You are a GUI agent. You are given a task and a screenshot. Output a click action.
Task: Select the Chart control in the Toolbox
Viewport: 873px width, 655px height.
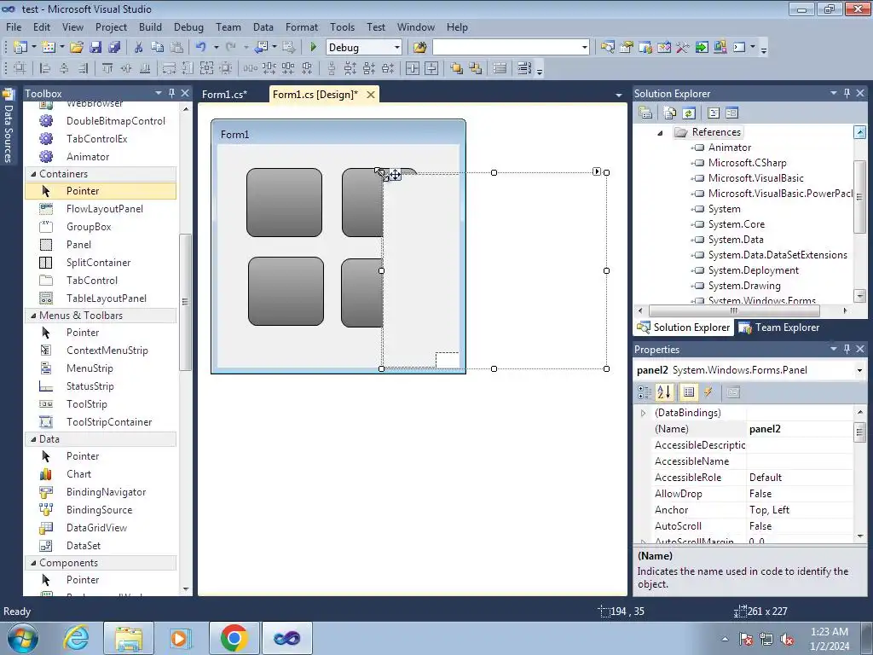pyautogui.click(x=78, y=474)
